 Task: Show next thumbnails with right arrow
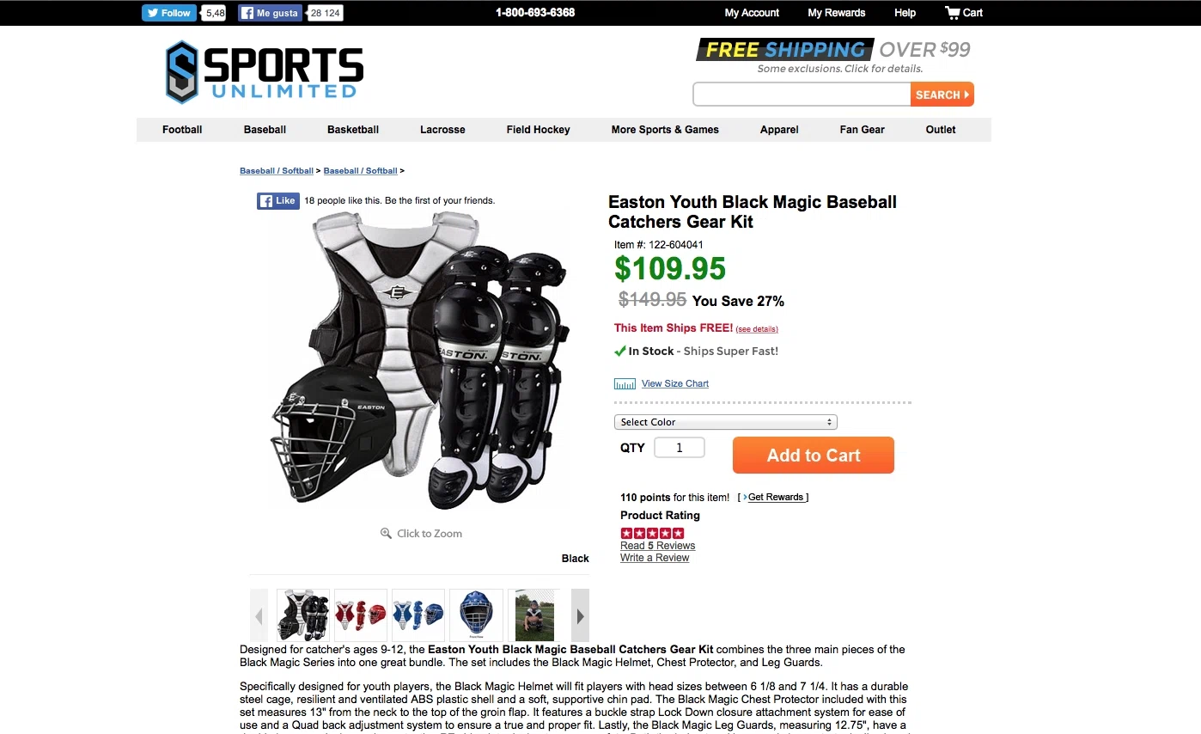(580, 615)
